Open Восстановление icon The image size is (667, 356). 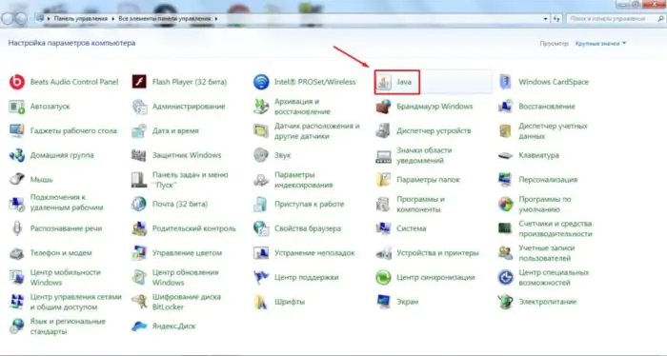click(x=505, y=107)
